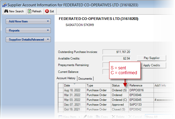Open the Show All filter combo box
This screenshot has width=175, height=119.
click(x=159, y=117)
